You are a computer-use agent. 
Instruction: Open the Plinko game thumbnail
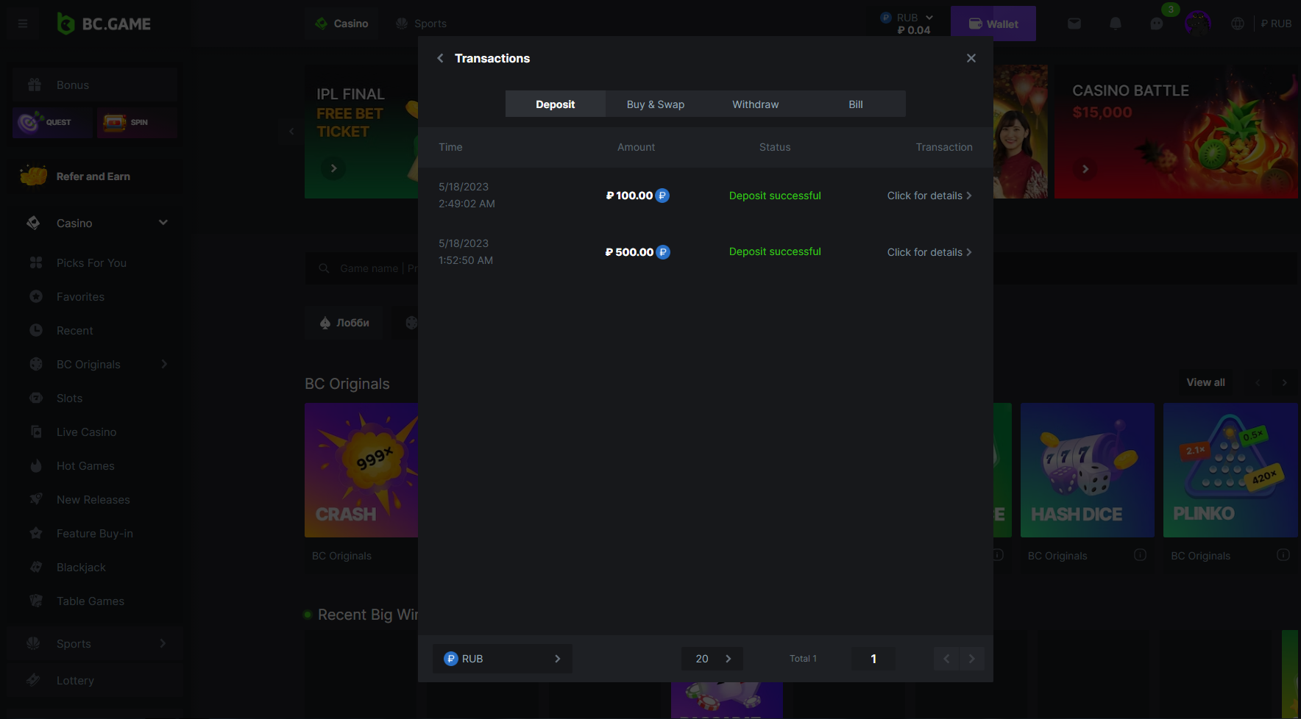(1230, 470)
